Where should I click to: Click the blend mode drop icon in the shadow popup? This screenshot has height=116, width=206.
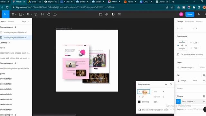click(166, 84)
